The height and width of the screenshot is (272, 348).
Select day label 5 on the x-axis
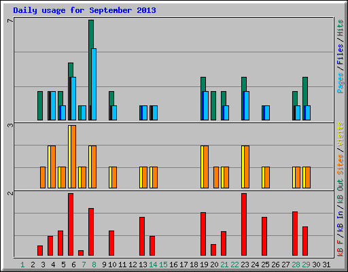pyautogui.click(x=63, y=265)
